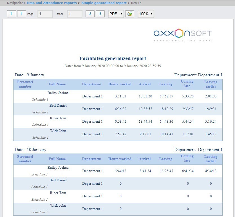The image size is (235, 217).
Task: Go back to Simple generalized report link
Action: pyautogui.click(x=104, y=3)
